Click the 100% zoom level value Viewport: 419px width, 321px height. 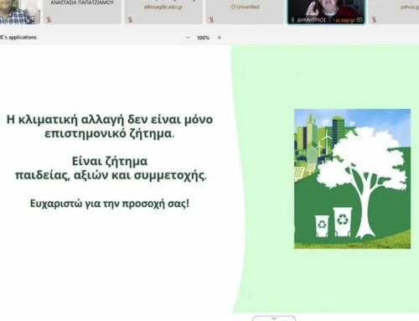[x=203, y=38]
